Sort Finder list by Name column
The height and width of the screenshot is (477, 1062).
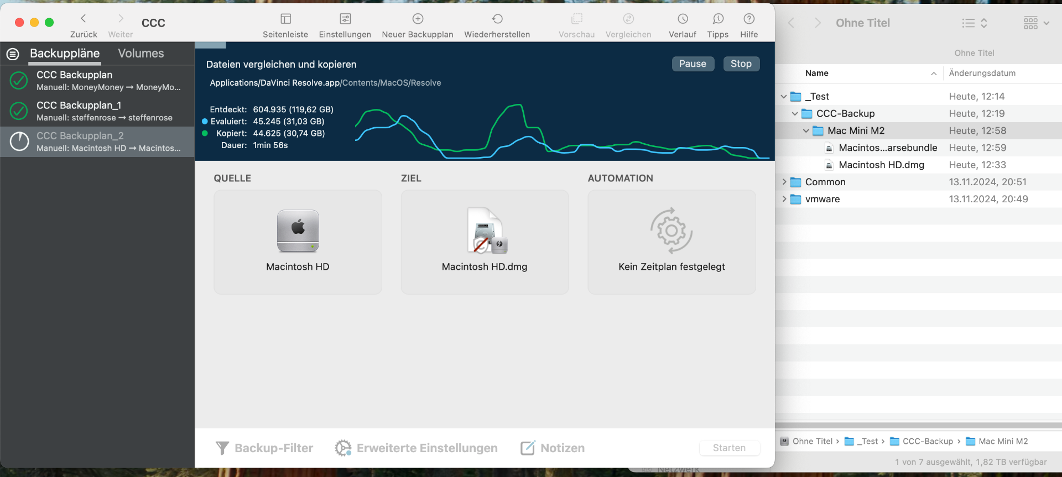click(x=816, y=73)
